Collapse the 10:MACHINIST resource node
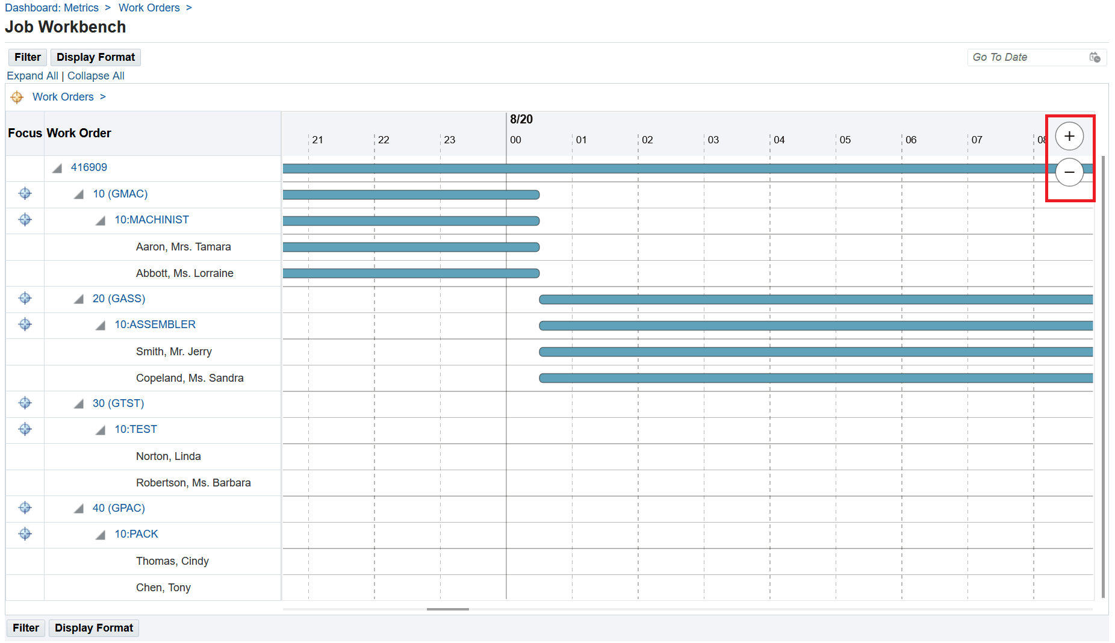 pos(101,221)
